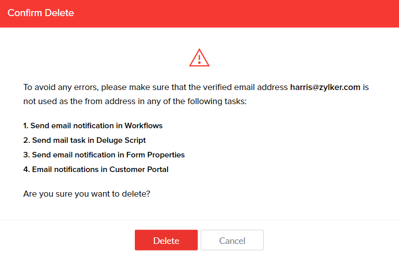Click the red warning triangle icon

(x=199, y=58)
